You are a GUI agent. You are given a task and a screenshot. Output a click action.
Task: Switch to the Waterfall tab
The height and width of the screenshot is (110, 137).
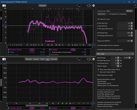click(29, 59)
